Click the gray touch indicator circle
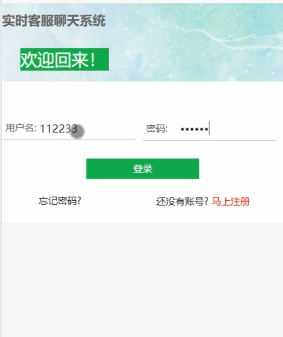283x337 pixels. click(77, 131)
